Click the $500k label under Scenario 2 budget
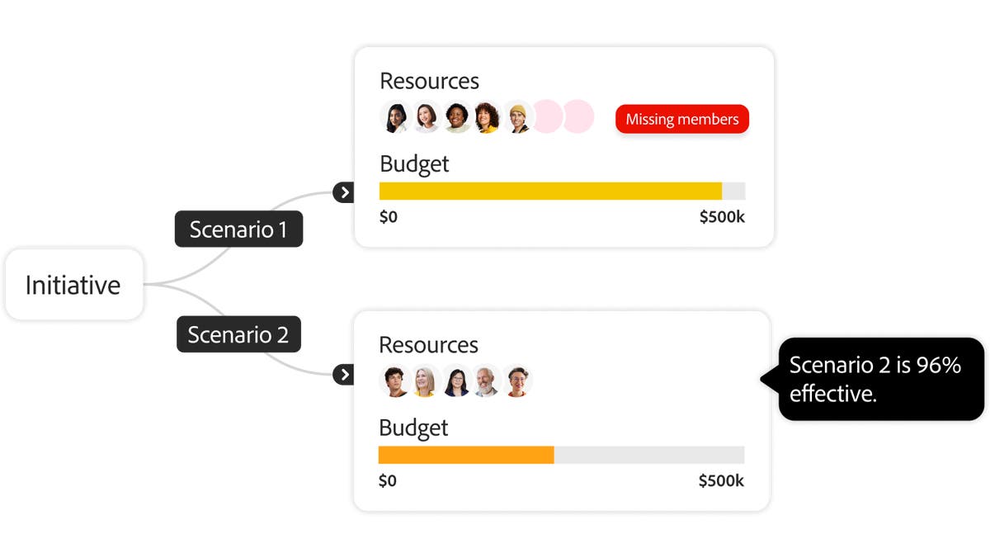 (721, 480)
